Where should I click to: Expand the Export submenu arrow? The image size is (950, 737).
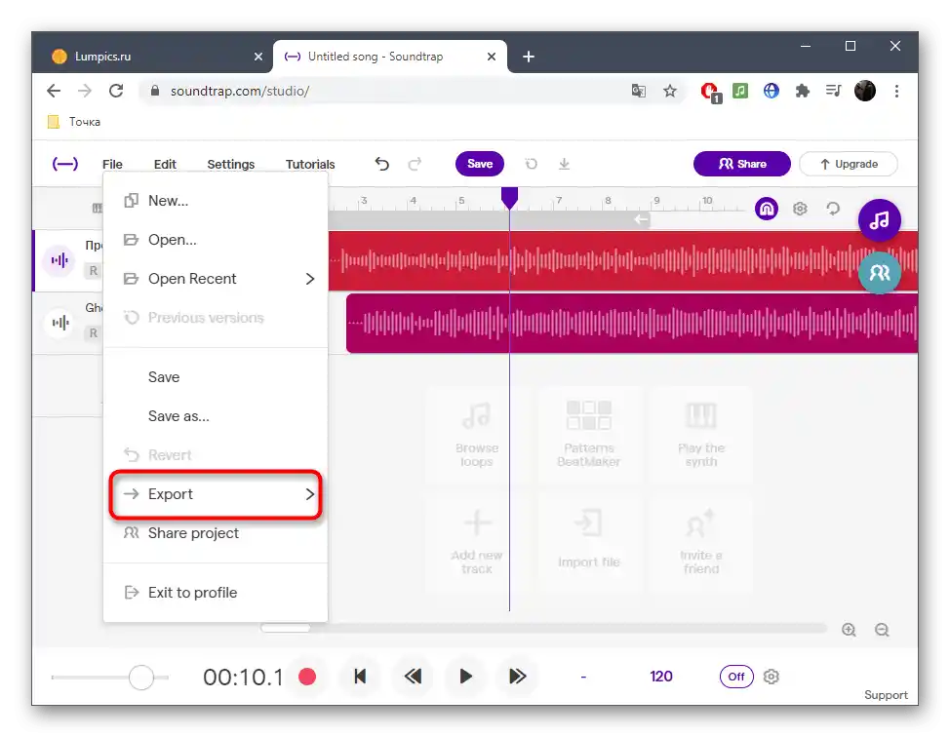pyautogui.click(x=310, y=494)
